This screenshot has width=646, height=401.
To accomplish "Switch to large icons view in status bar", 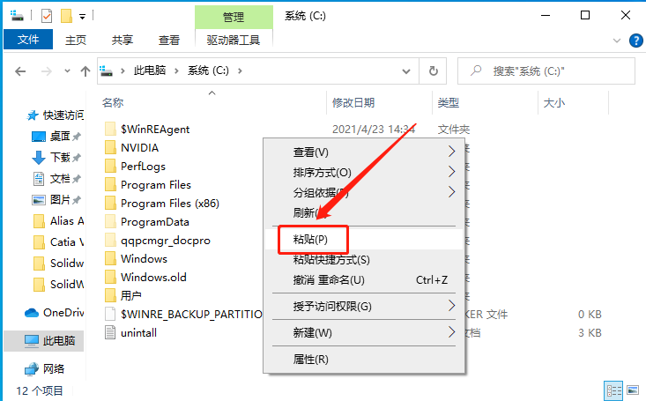I will tap(634, 390).
